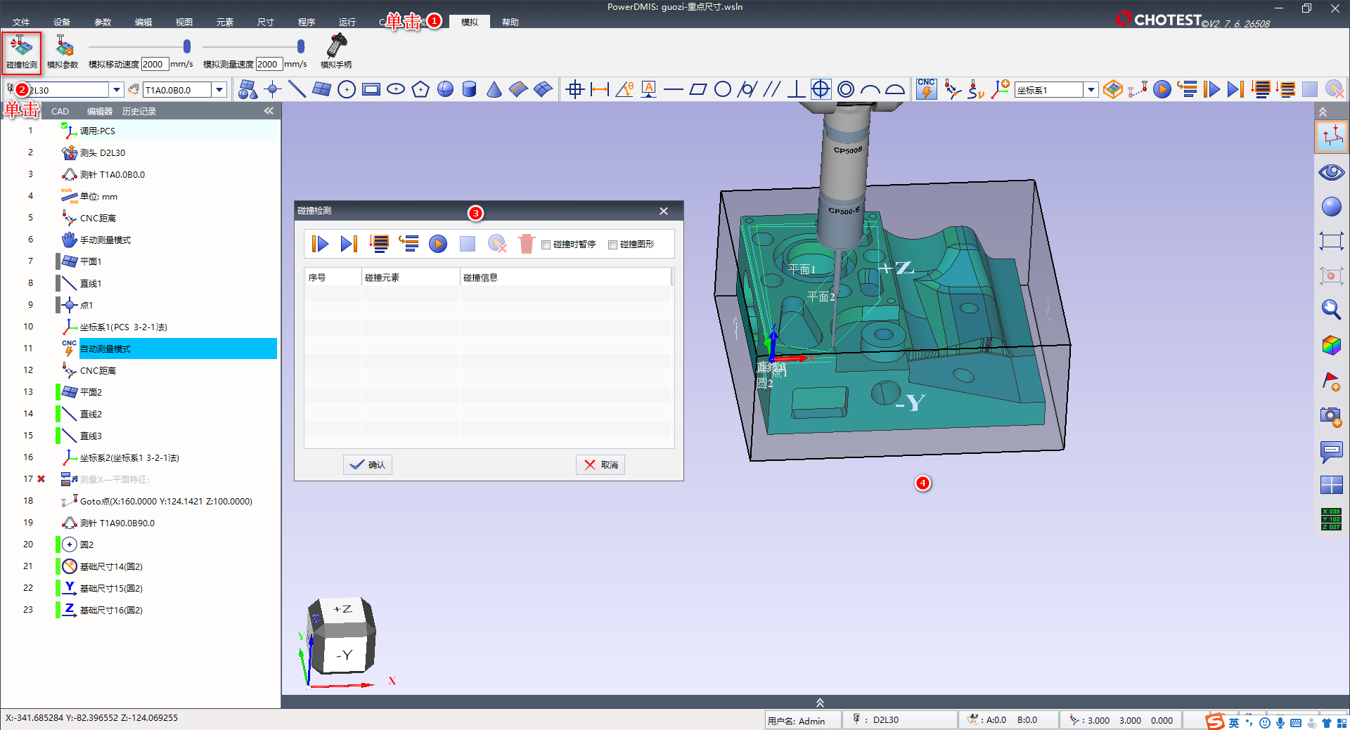Toggle CNC automatic mode in main toolbar
Screen dimensions: 1350x730
(927, 89)
